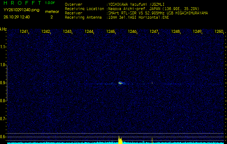Viewport: 227px width, 144px height.
Task: Click the 25.10.29 12:40 timestamp
Action: pos(17,17)
